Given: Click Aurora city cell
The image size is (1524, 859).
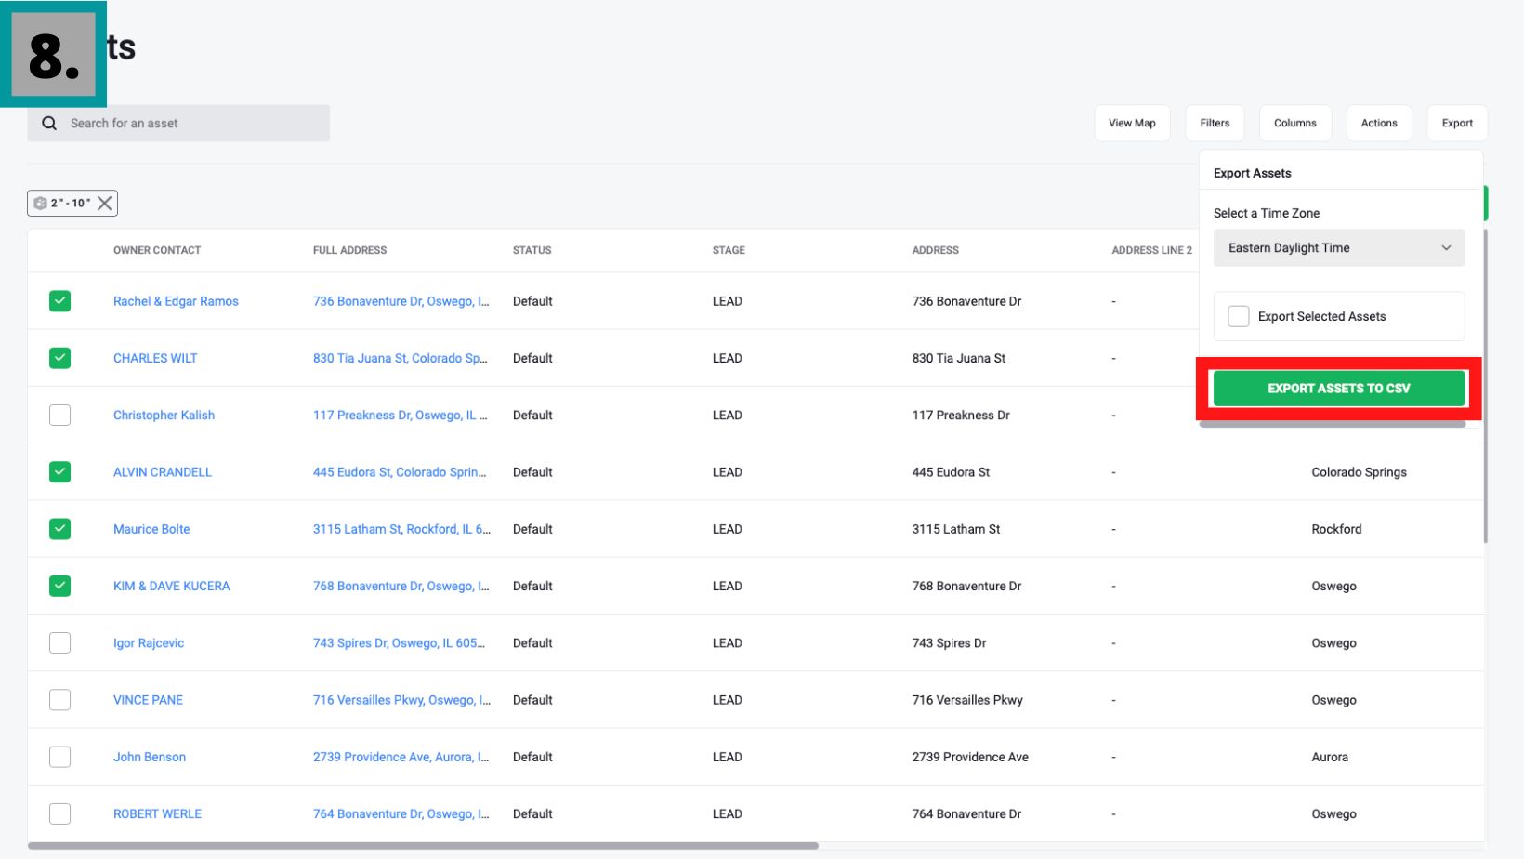Looking at the screenshot, I should [1330, 757].
